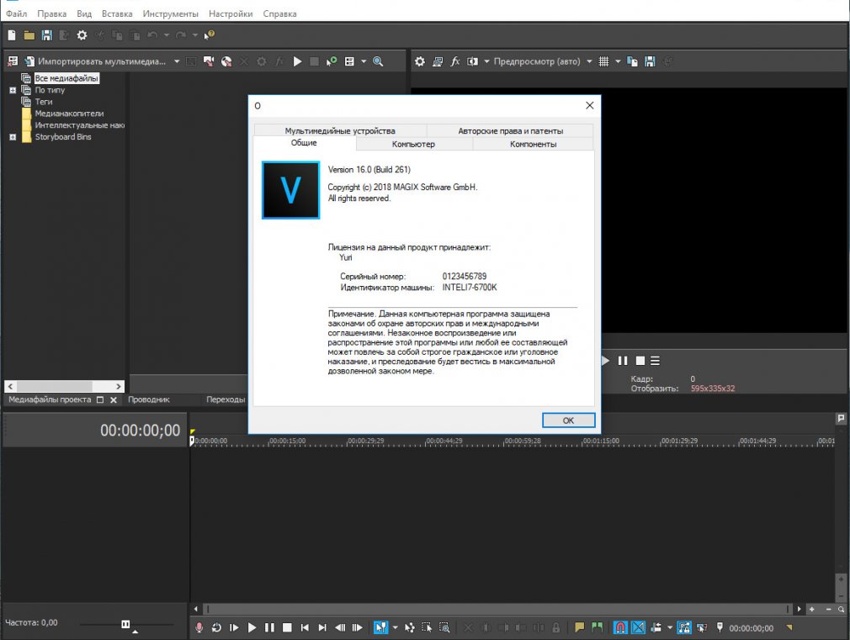850x640 pixels.
Task: Open the media views dropdown arrow
Action: [x=364, y=61]
